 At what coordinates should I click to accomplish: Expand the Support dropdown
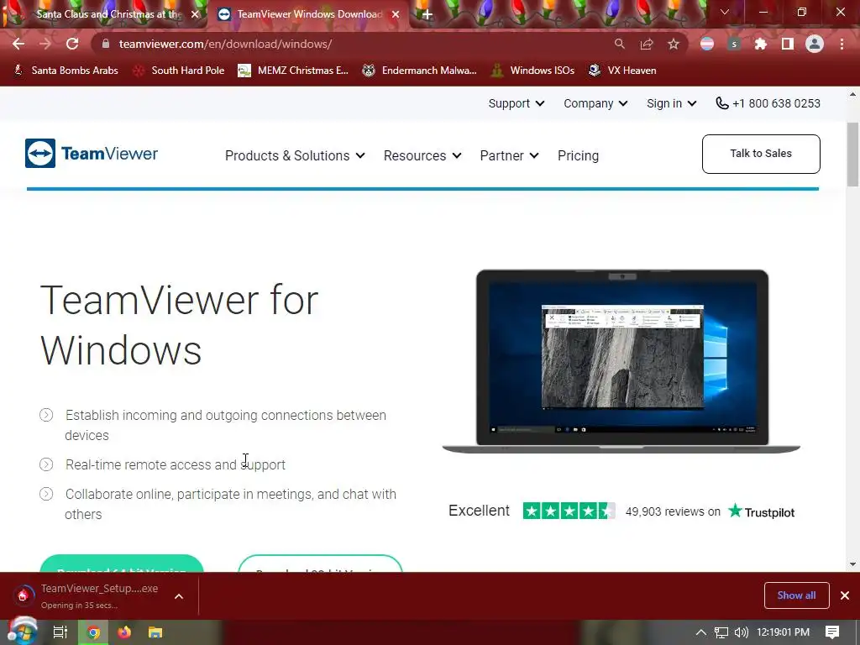(517, 103)
